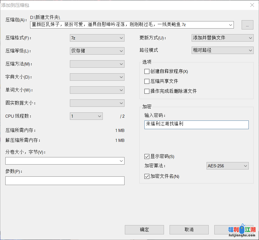Image resolution: width=259 pixels, height=240 pixels.
Task: Tick 操作完成后删除源文件 checkbox
Action: click(147, 91)
